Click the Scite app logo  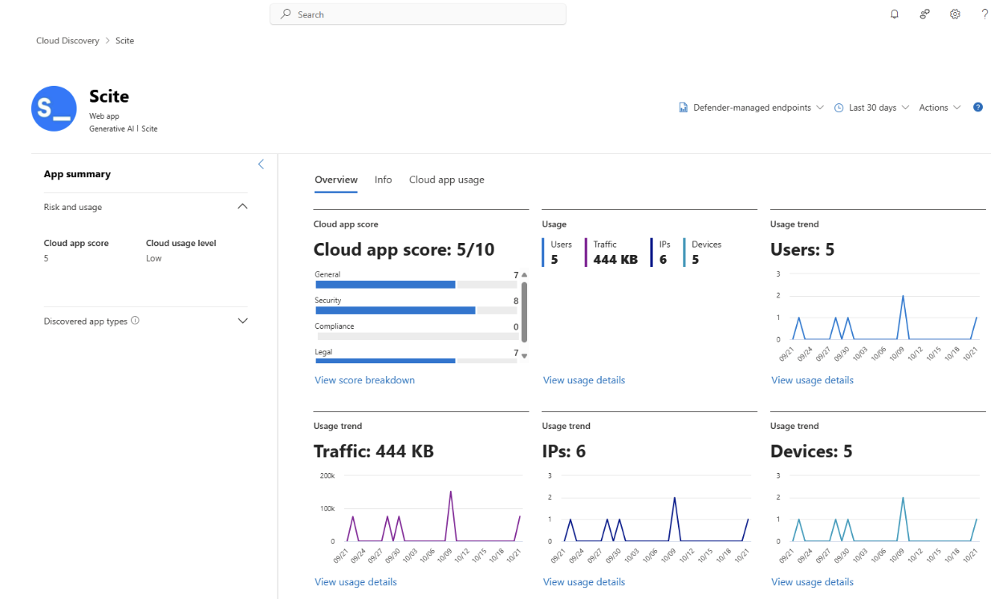pos(54,108)
